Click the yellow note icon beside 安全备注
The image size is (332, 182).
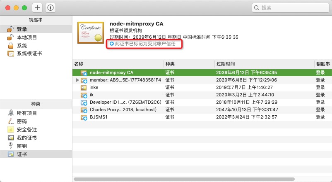tap(11, 129)
